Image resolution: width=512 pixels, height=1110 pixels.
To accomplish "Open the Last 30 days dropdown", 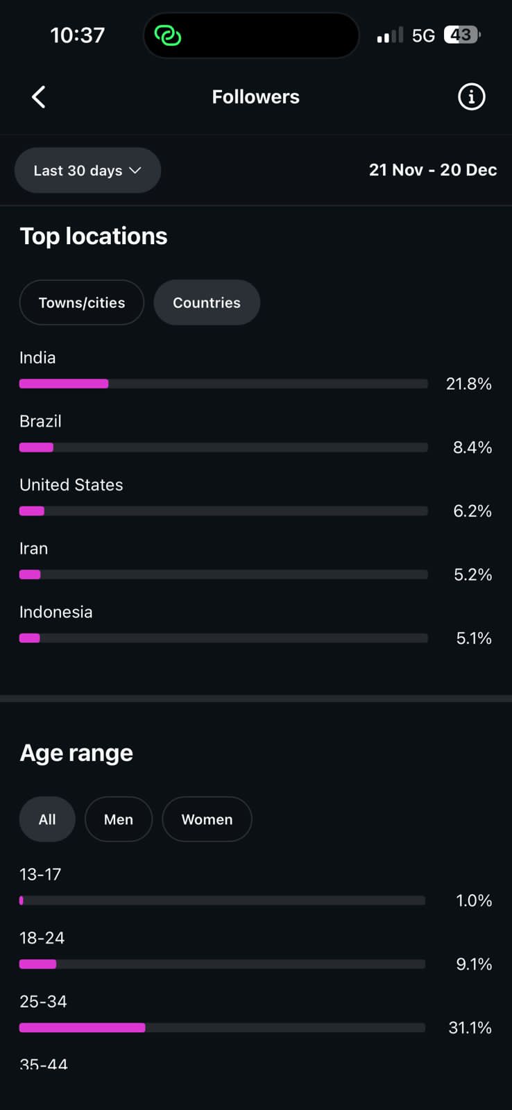I will click(x=87, y=171).
